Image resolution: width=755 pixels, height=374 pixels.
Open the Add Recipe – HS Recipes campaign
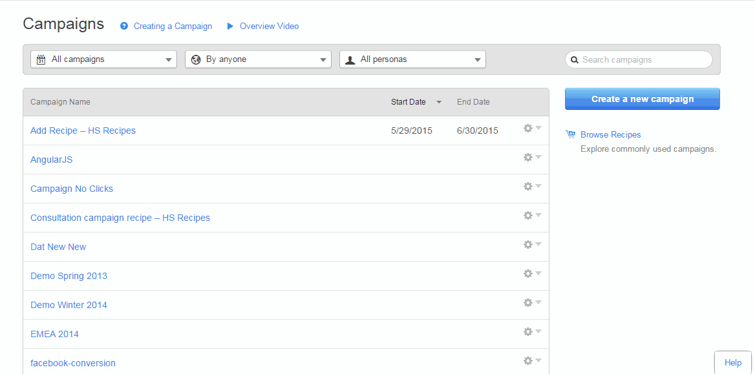(83, 130)
